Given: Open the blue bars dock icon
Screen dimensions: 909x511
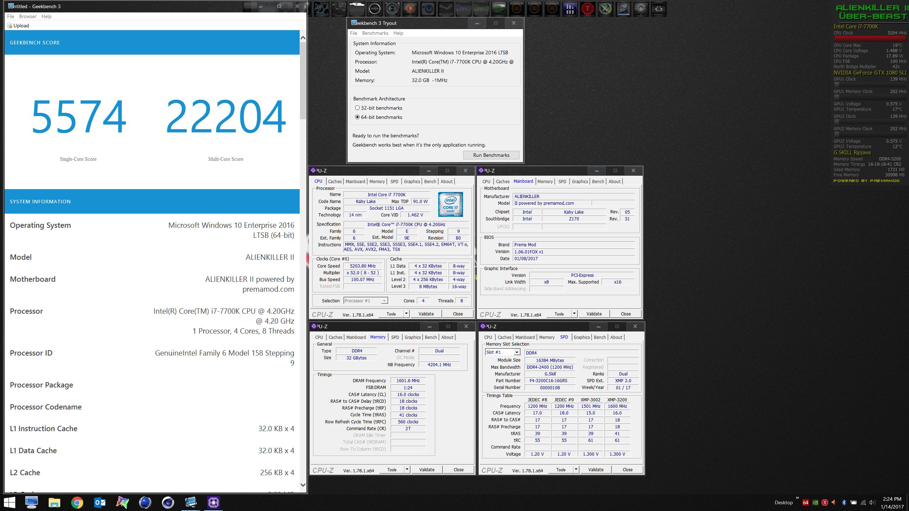Looking at the screenshot, I should coord(570,9).
